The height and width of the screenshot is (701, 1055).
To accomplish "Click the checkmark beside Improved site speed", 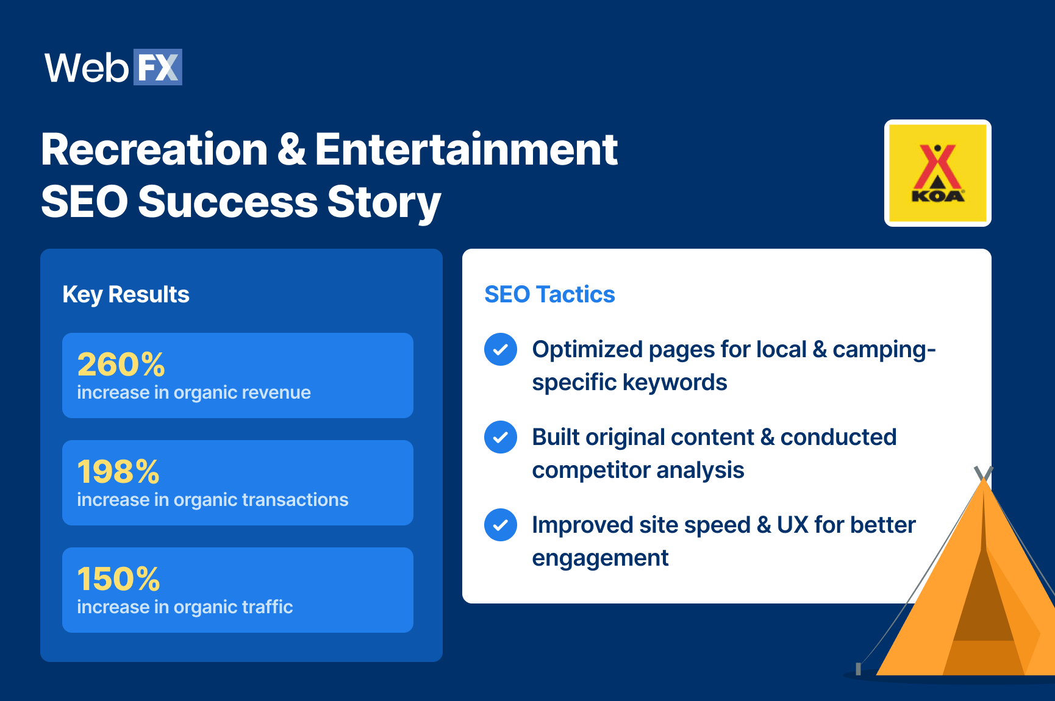I will click(x=501, y=525).
